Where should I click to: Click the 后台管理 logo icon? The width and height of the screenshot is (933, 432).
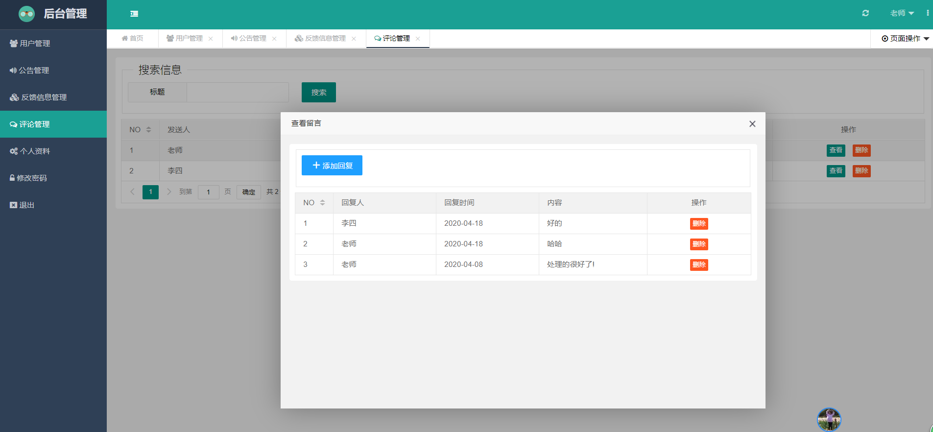[x=26, y=14]
